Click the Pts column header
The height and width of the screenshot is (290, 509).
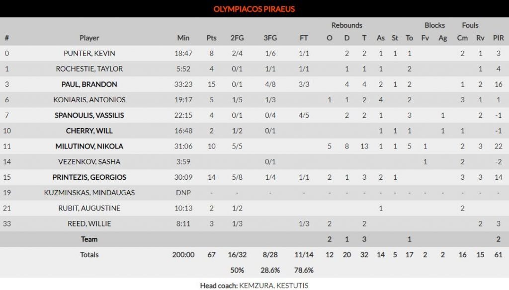(212, 38)
